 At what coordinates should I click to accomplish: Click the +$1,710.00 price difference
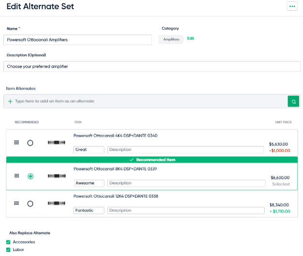coord(280,211)
